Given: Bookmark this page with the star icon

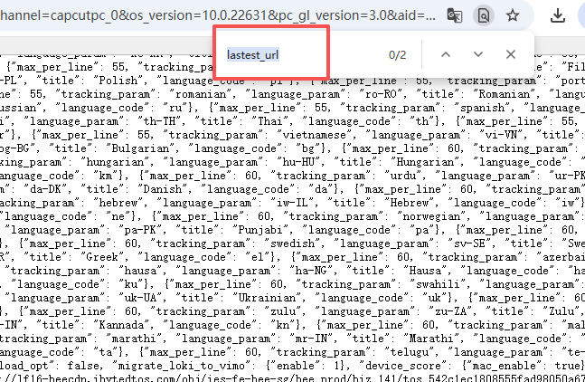Looking at the screenshot, I should coord(513,15).
